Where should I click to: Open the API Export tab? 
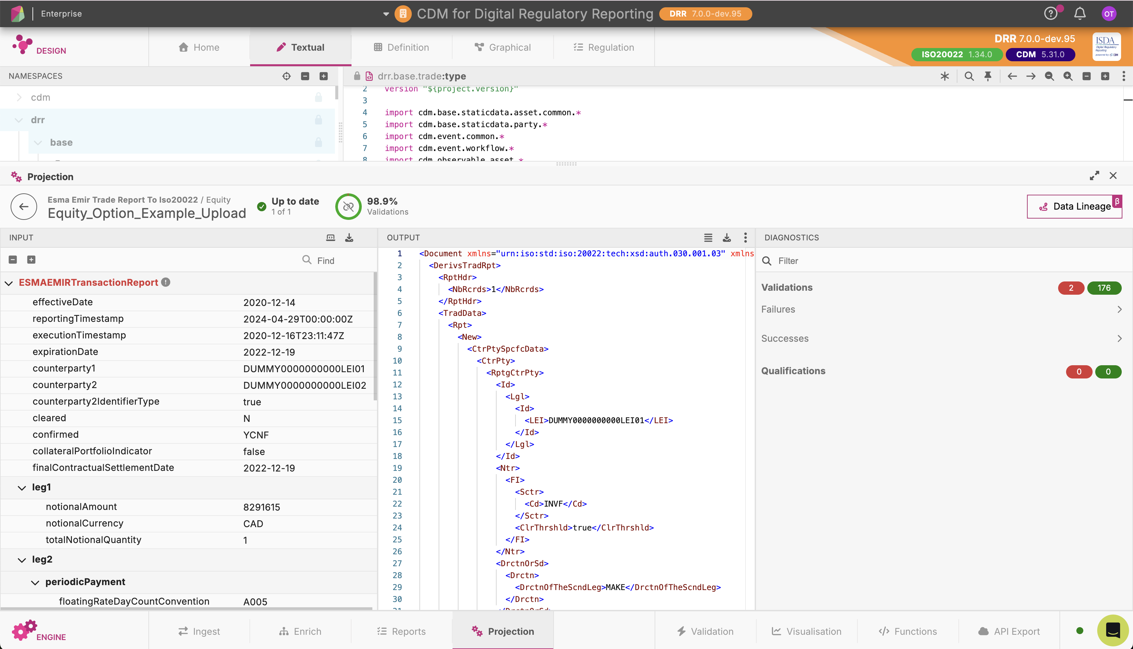[1009, 631]
